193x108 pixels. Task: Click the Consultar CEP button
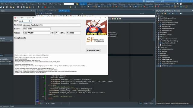(93, 50)
